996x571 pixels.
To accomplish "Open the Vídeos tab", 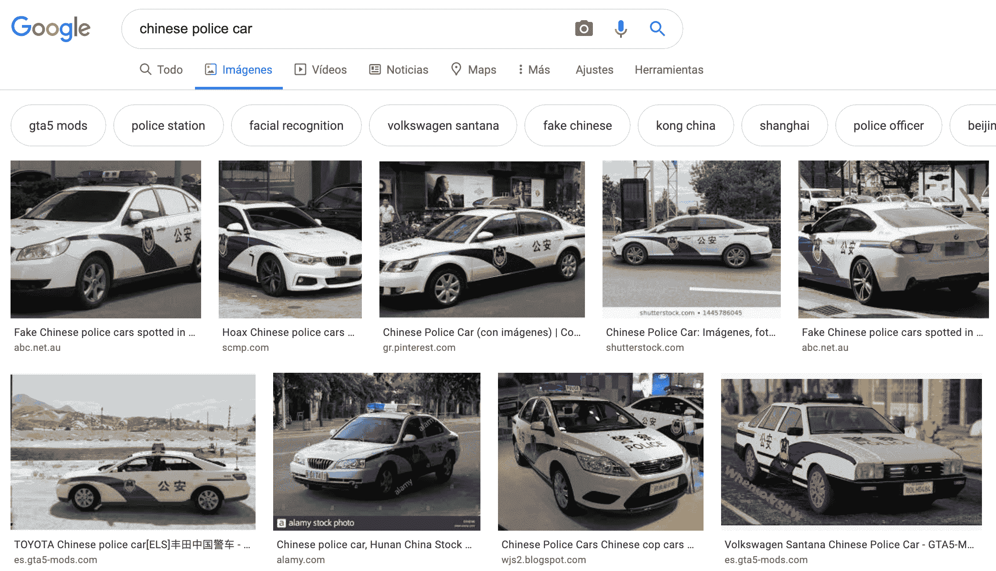I will click(321, 69).
